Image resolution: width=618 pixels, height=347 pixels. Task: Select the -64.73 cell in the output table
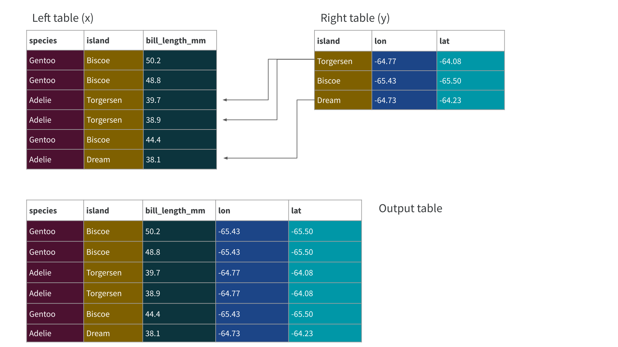(252, 333)
